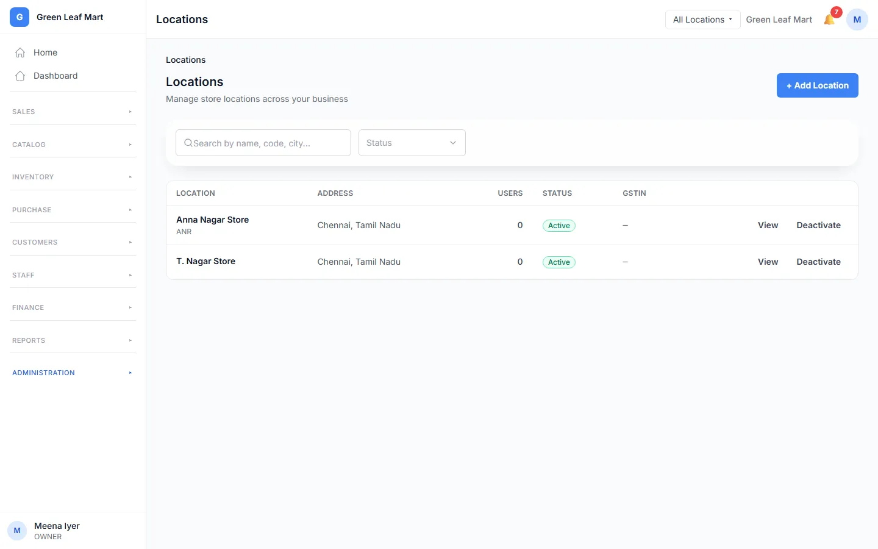Click the Anna Nagar Store name
Viewport: 878px width, 549px height.
tap(212, 220)
